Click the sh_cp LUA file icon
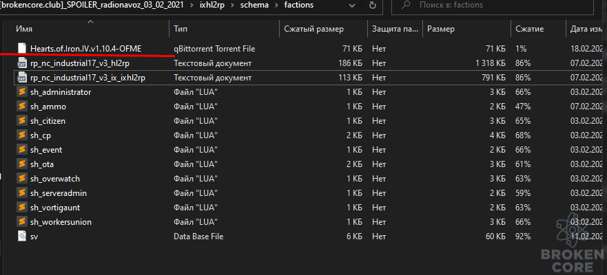The width and height of the screenshot is (607, 275). tap(22, 135)
